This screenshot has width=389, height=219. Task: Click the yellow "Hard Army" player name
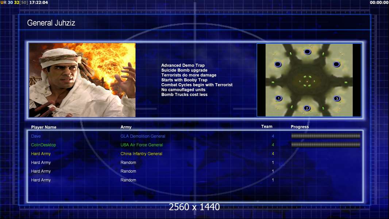(x=41, y=154)
